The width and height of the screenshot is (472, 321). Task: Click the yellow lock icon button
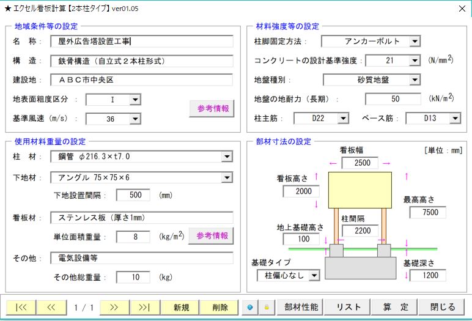pos(267,307)
